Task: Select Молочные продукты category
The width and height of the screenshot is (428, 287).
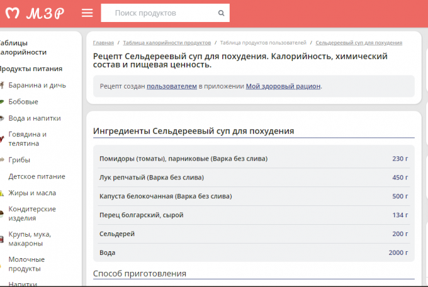Action: tap(26, 264)
